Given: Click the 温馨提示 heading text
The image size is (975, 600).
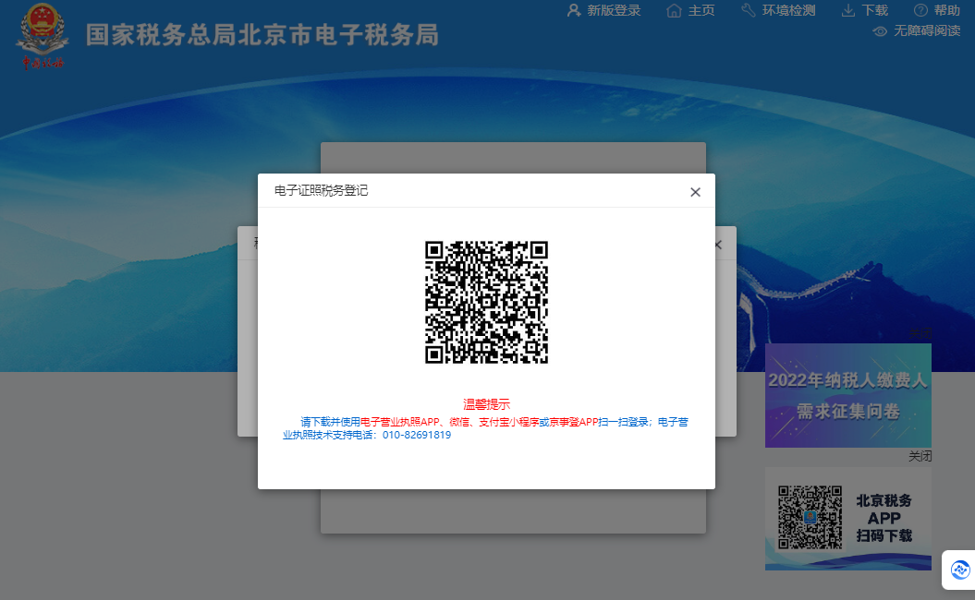Looking at the screenshot, I should [486, 404].
